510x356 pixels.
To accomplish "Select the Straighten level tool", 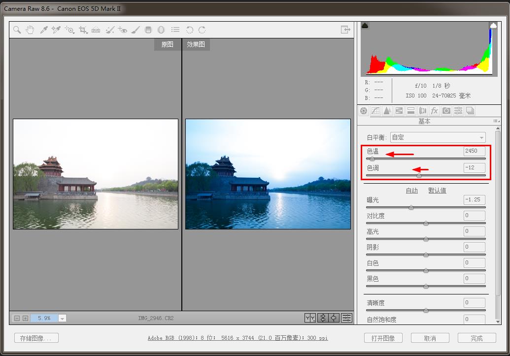I will point(96,30).
